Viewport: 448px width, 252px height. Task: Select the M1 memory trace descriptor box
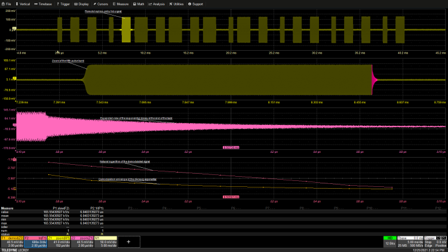point(105,241)
